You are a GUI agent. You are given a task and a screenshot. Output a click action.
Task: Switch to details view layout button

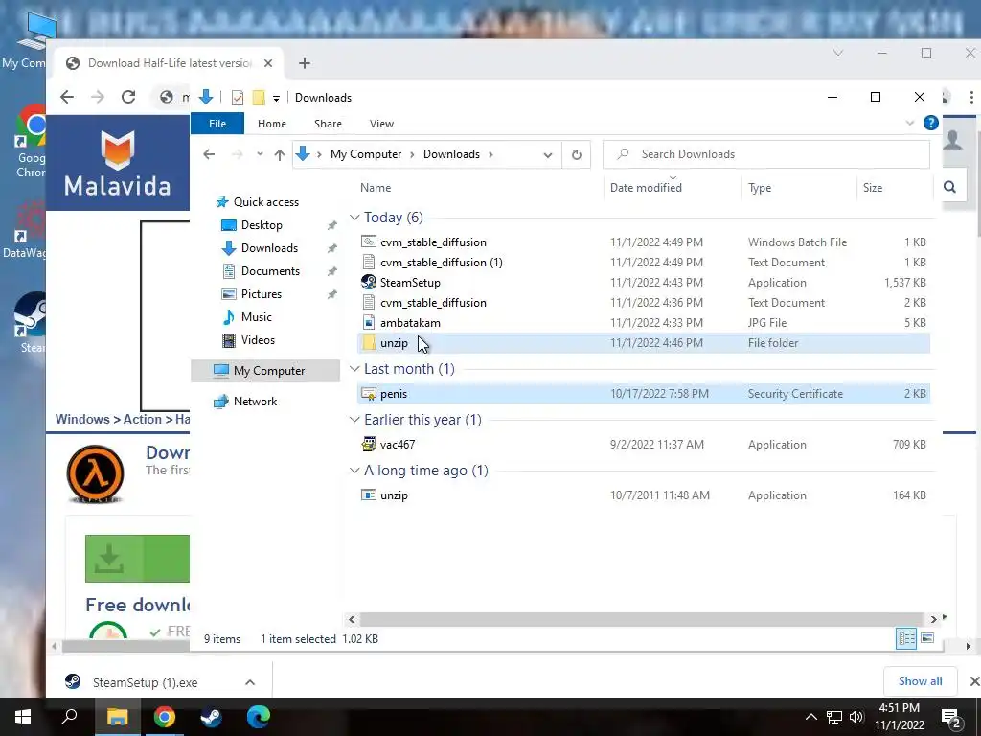point(906,638)
